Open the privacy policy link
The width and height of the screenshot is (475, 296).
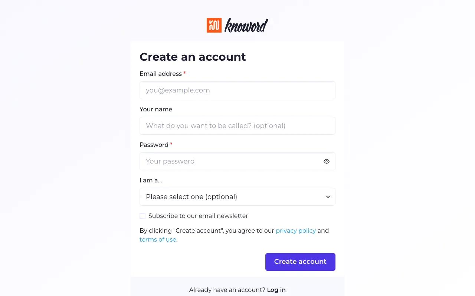(x=296, y=231)
